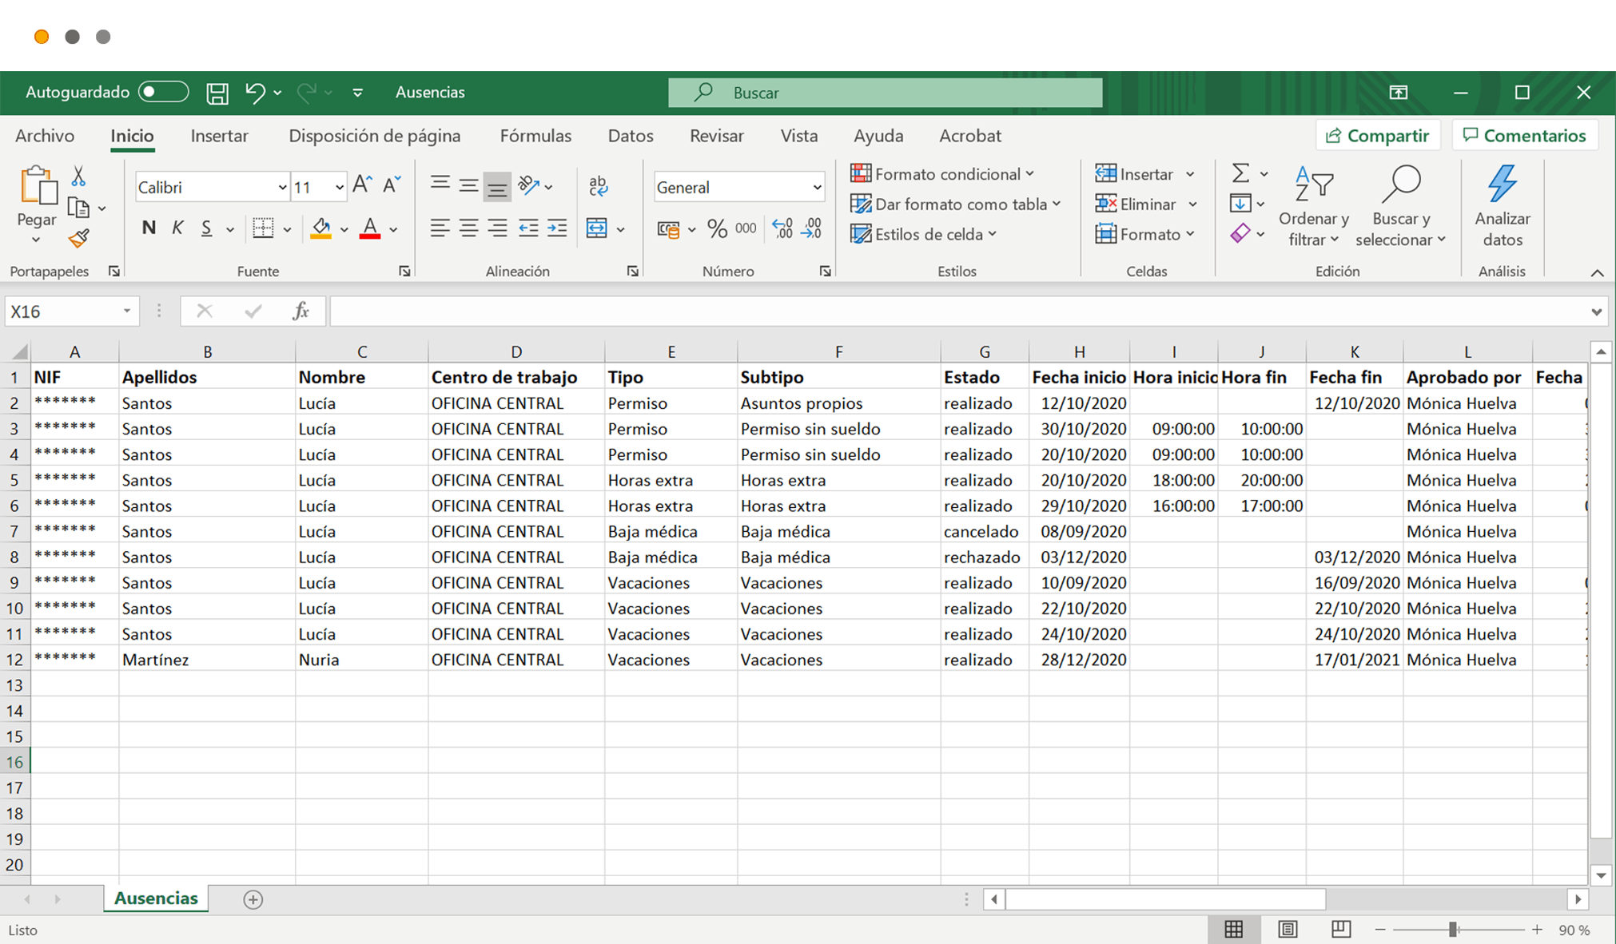This screenshot has height=944, width=1616.
Task: Click the Decrease Indent icon
Action: (528, 228)
